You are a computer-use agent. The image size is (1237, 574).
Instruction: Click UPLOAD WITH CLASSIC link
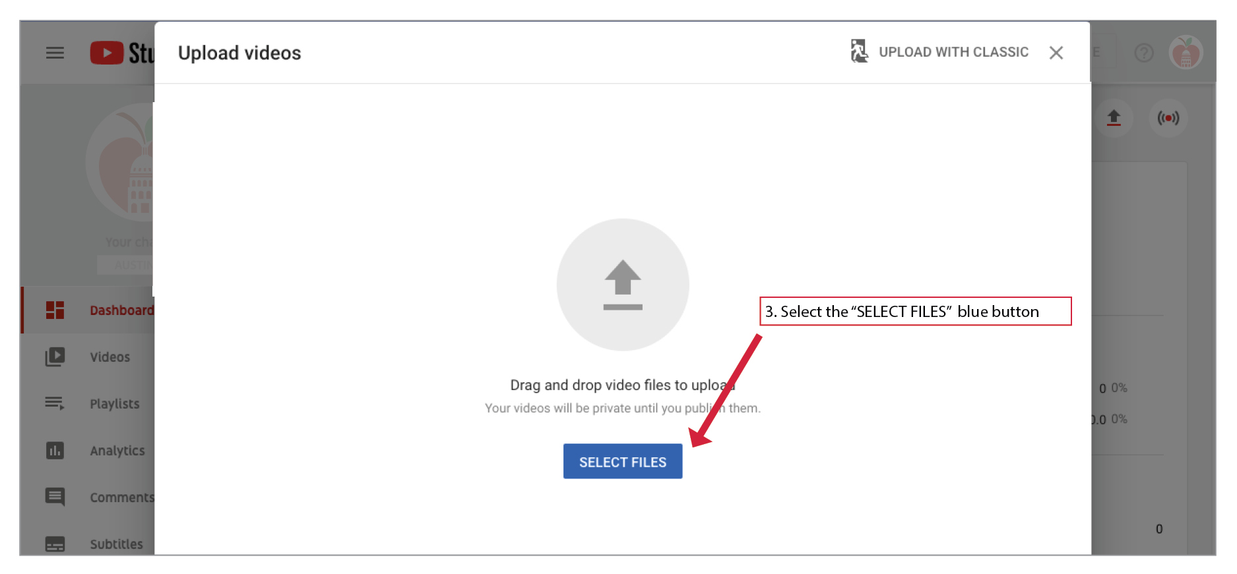(x=953, y=52)
